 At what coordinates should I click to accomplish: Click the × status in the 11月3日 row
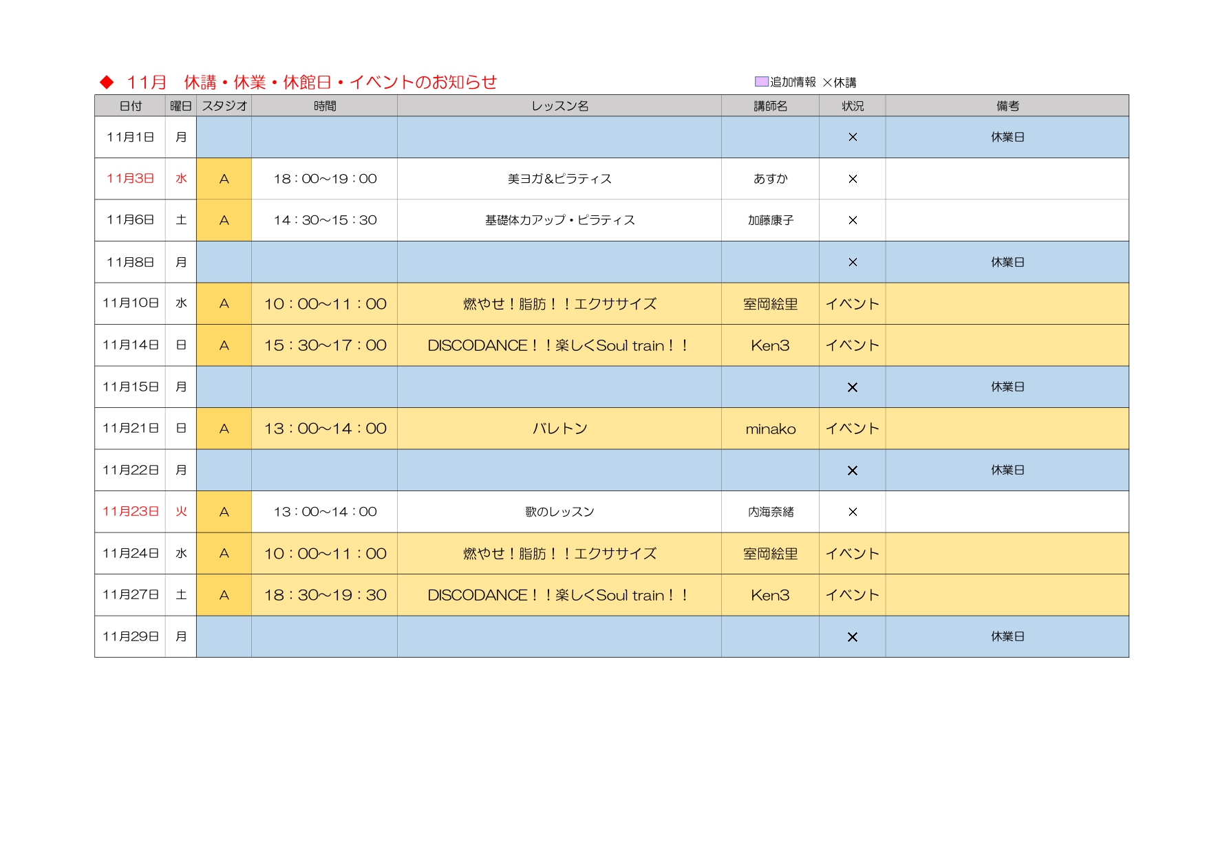(x=853, y=179)
